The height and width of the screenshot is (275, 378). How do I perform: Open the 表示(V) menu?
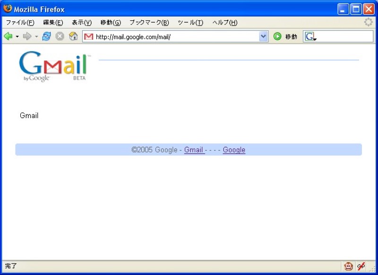[x=82, y=22]
